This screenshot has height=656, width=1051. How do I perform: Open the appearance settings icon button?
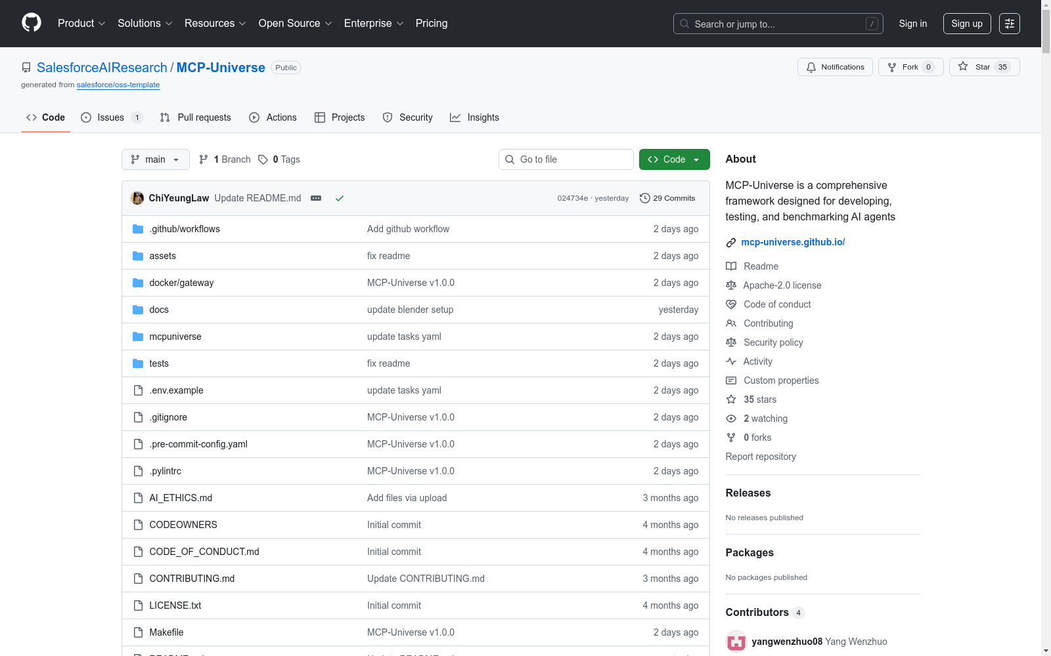click(x=1010, y=24)
